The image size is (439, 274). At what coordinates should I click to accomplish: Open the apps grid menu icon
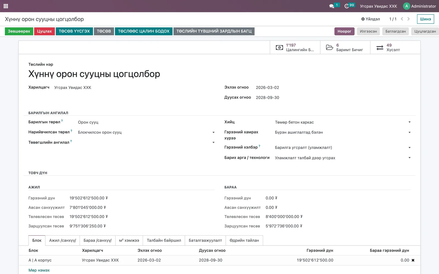pos(6,6)
